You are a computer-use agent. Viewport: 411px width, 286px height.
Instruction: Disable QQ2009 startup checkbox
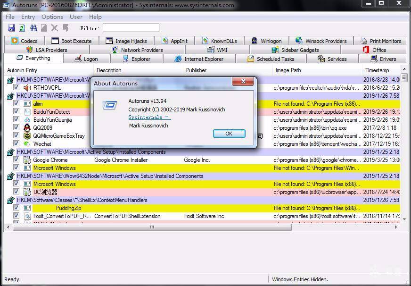pyautogui.click(x=16, y=127)
